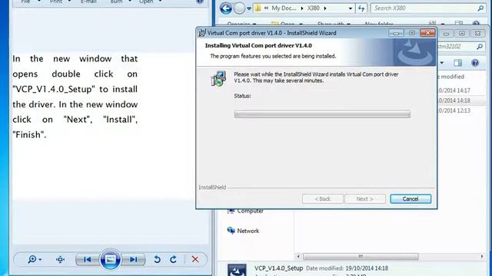The image size is (492, 276).
Task: Click the installer computer icon in the wizard
Action: (218, 78)
